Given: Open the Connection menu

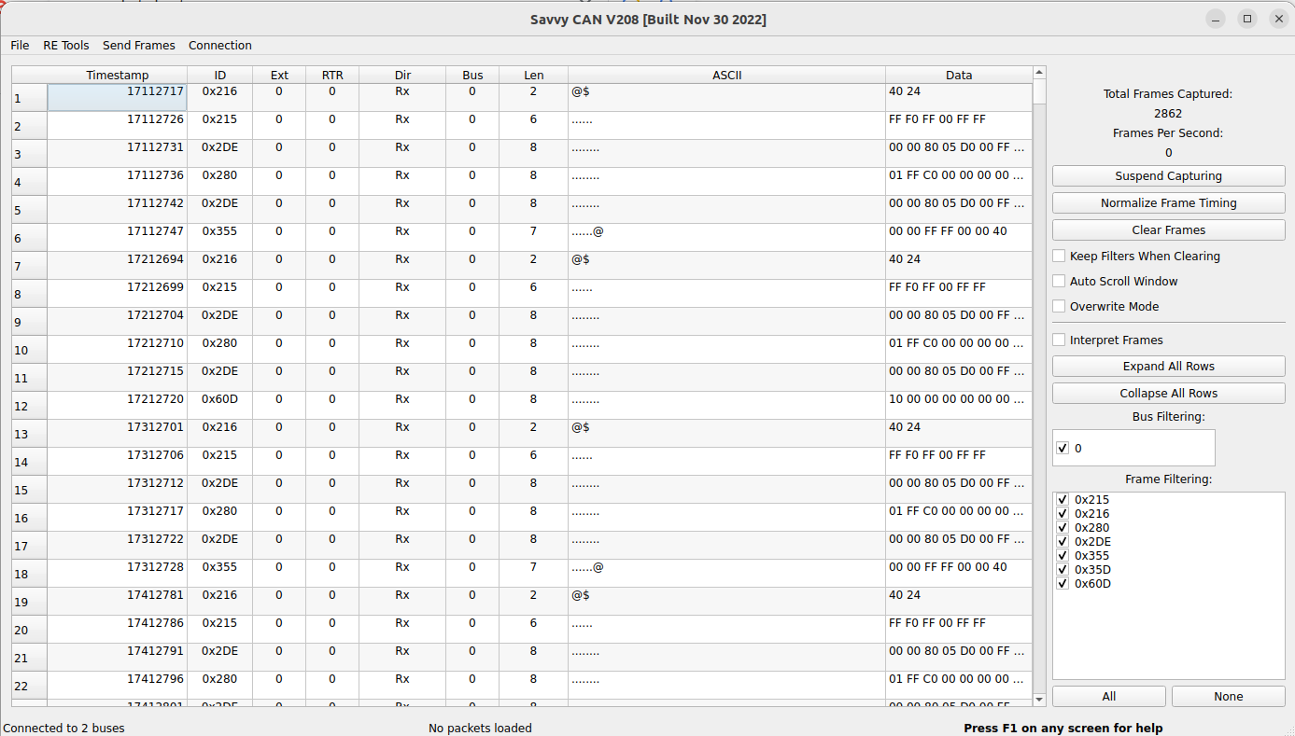Looking at the screenshot, I should click(219, 45).
